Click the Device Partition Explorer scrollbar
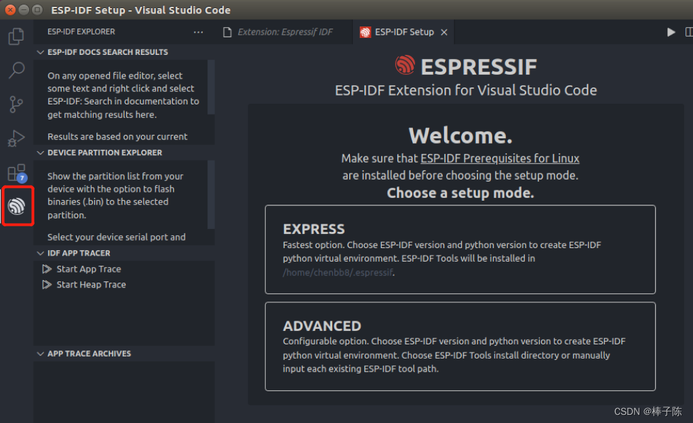The width and height of the screenshot is (693, 423). [x=211, y=195]
